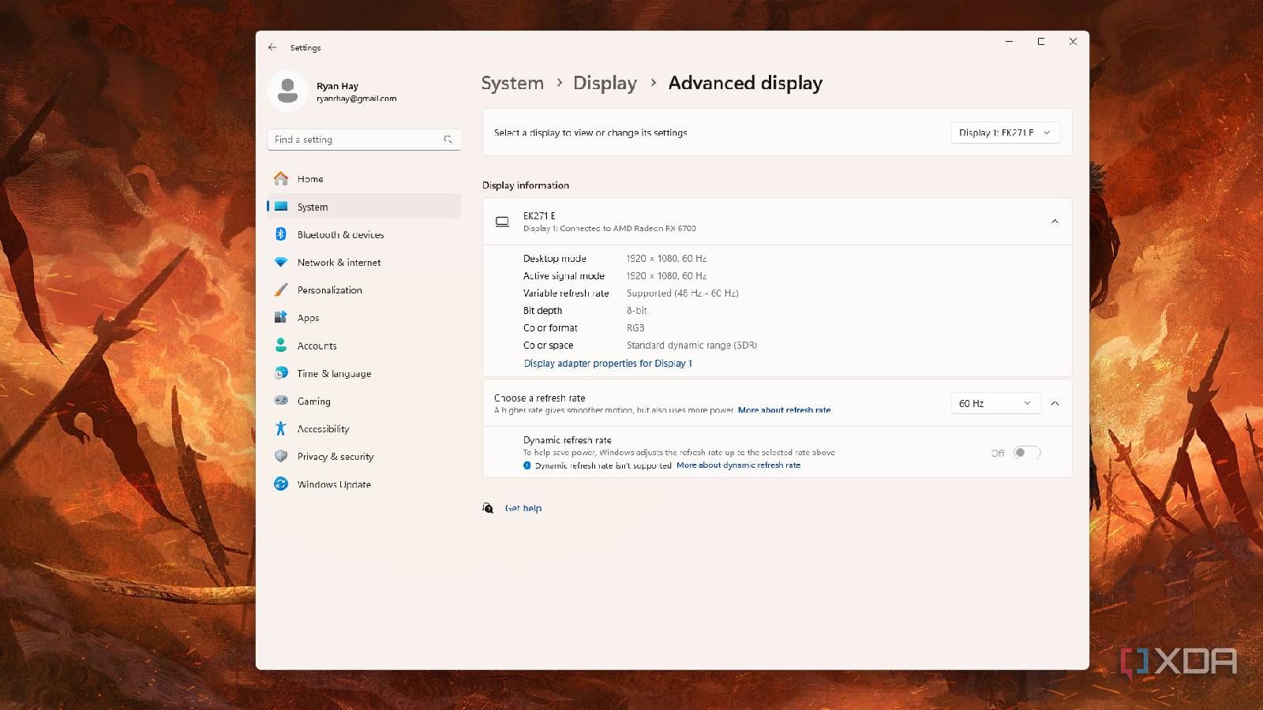The width and height of the screenshot is (1263, 710).
Task: Open Display adapter properties for Display 1
Action: coord(608,364)
